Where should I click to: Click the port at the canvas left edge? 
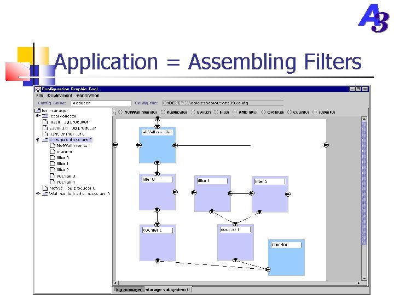[x=115, y=145]
